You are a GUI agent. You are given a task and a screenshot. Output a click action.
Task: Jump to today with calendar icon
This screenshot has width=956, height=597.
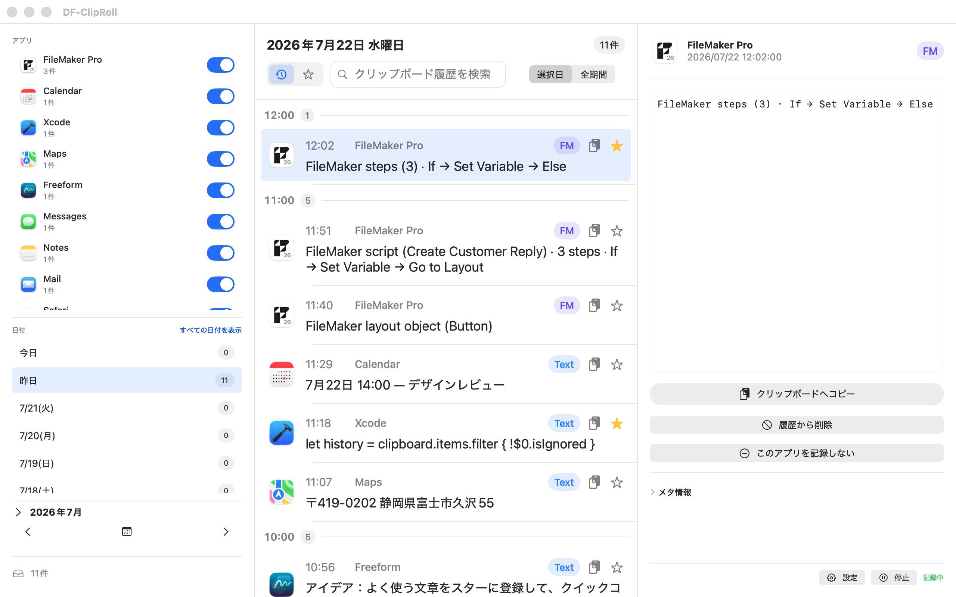coord(127,531)
